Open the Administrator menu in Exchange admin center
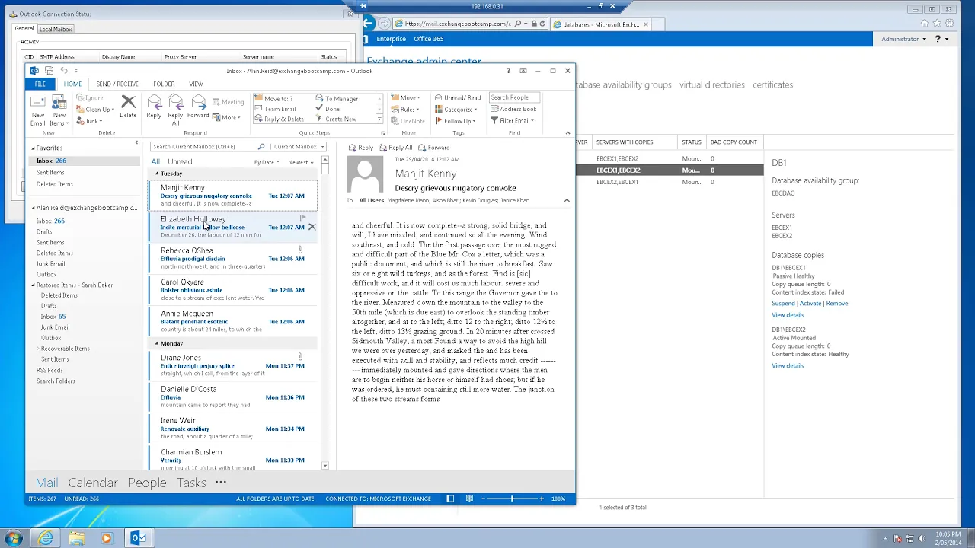This screenshot has height=548, width=975. (x=903, y=39)
